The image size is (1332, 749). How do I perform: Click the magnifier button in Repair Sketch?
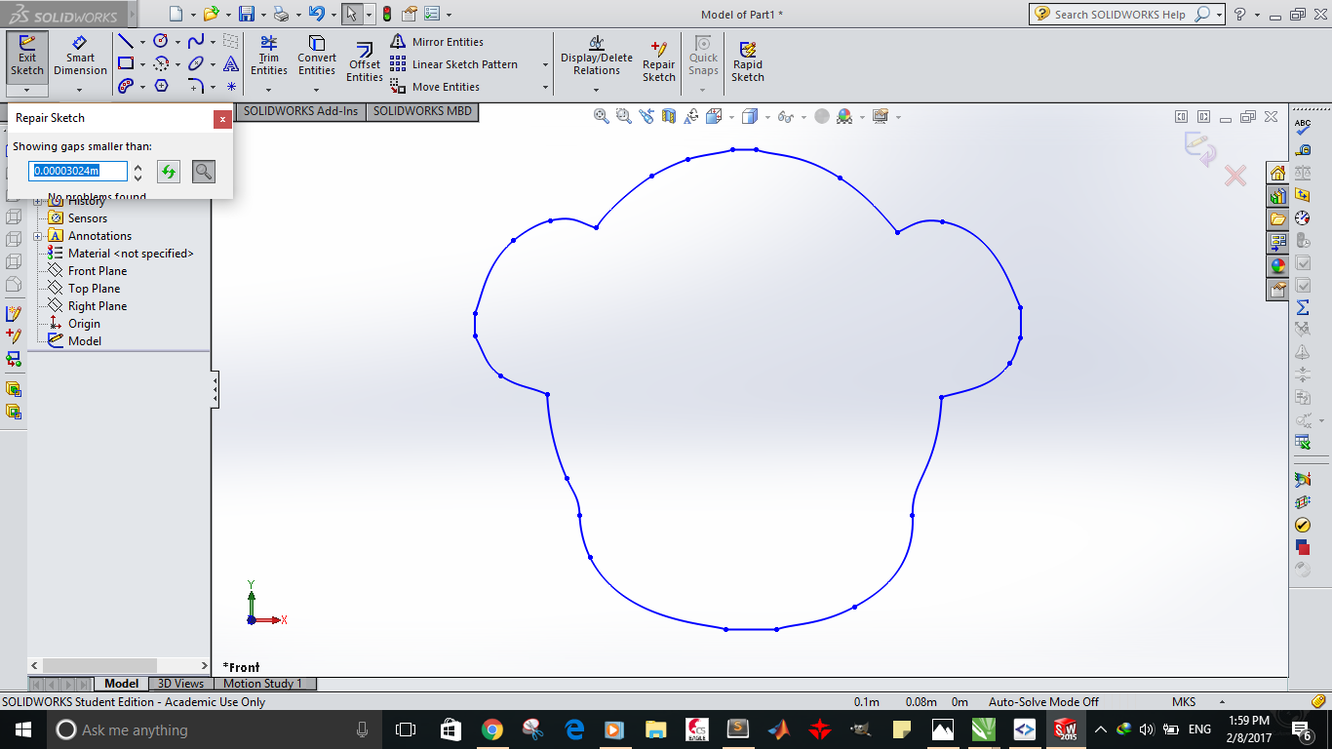click(x=203, y=172)
